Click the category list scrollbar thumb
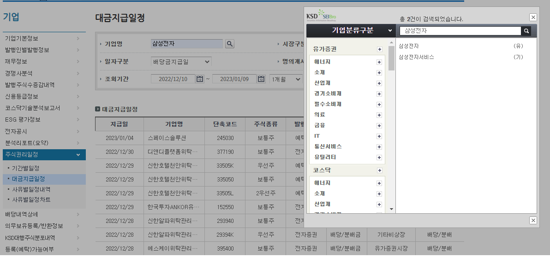 (391, 58)
